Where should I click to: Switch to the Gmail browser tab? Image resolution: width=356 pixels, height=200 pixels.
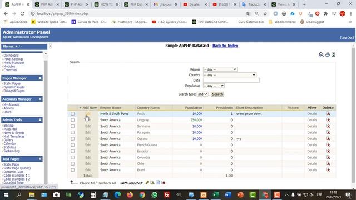[x=165, y=4]
